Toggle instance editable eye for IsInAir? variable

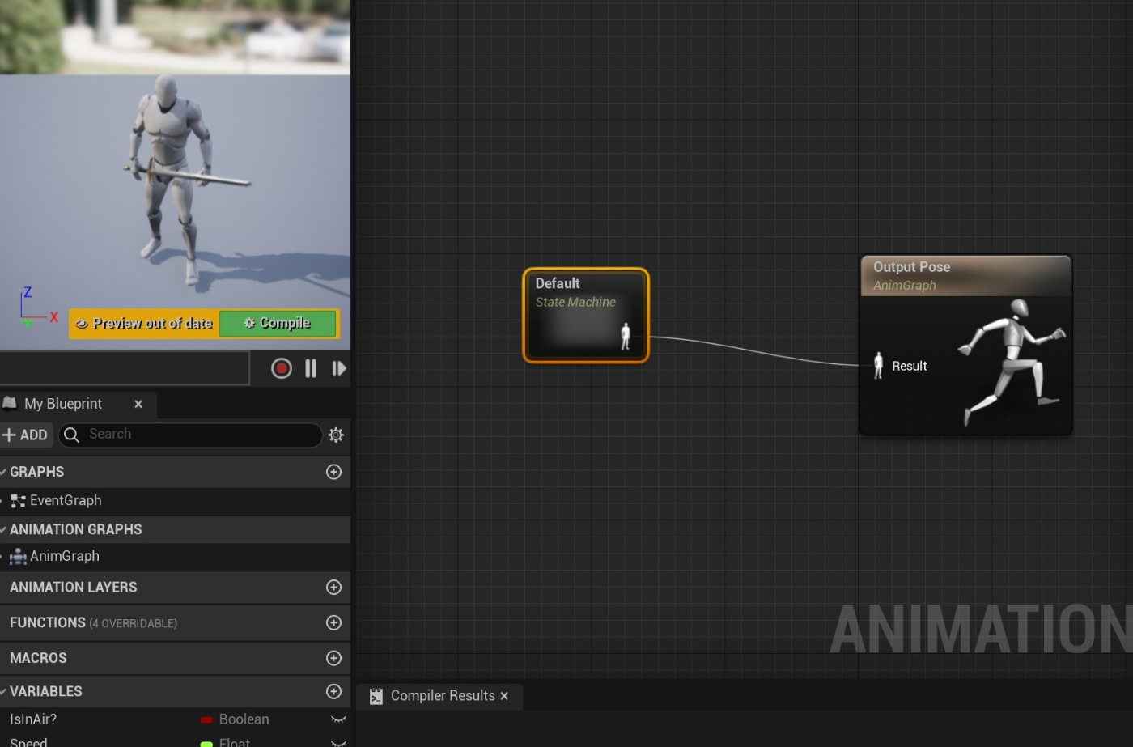point(337,719)
